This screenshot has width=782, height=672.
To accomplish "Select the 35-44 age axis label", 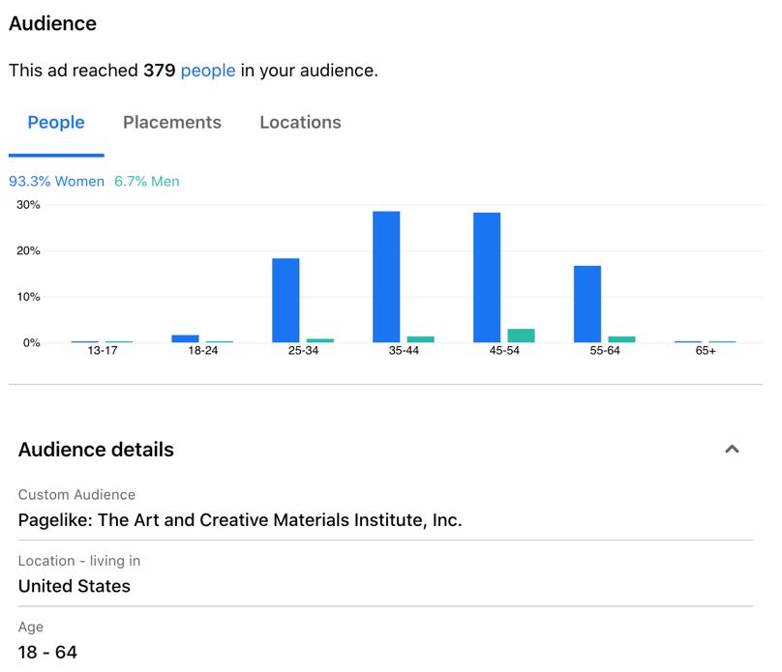I will (404, 351).
